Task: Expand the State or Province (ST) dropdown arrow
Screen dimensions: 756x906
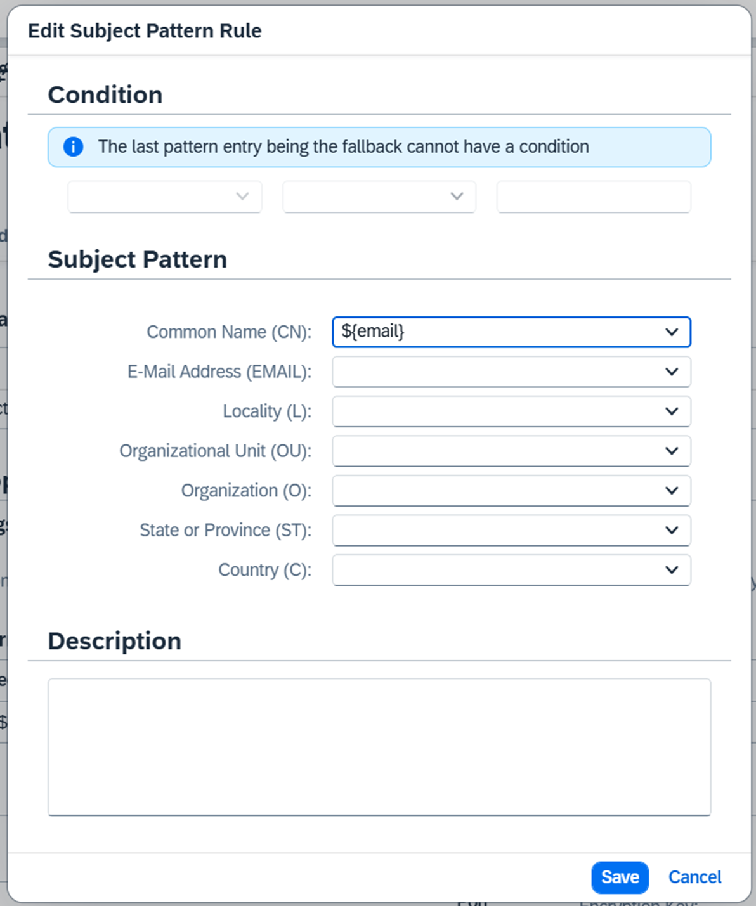Action: 672,531
